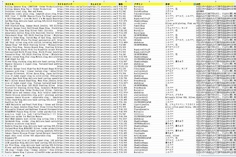
Task: Select the "Manticore spider for Marilyn Manson" cell
Action: coord(31,116)
